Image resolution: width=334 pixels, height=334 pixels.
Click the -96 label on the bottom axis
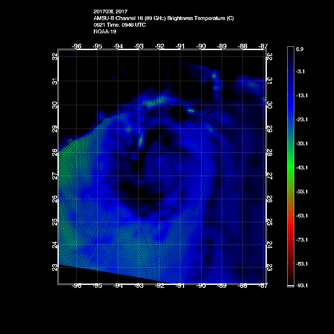click(x=76, y=286)
